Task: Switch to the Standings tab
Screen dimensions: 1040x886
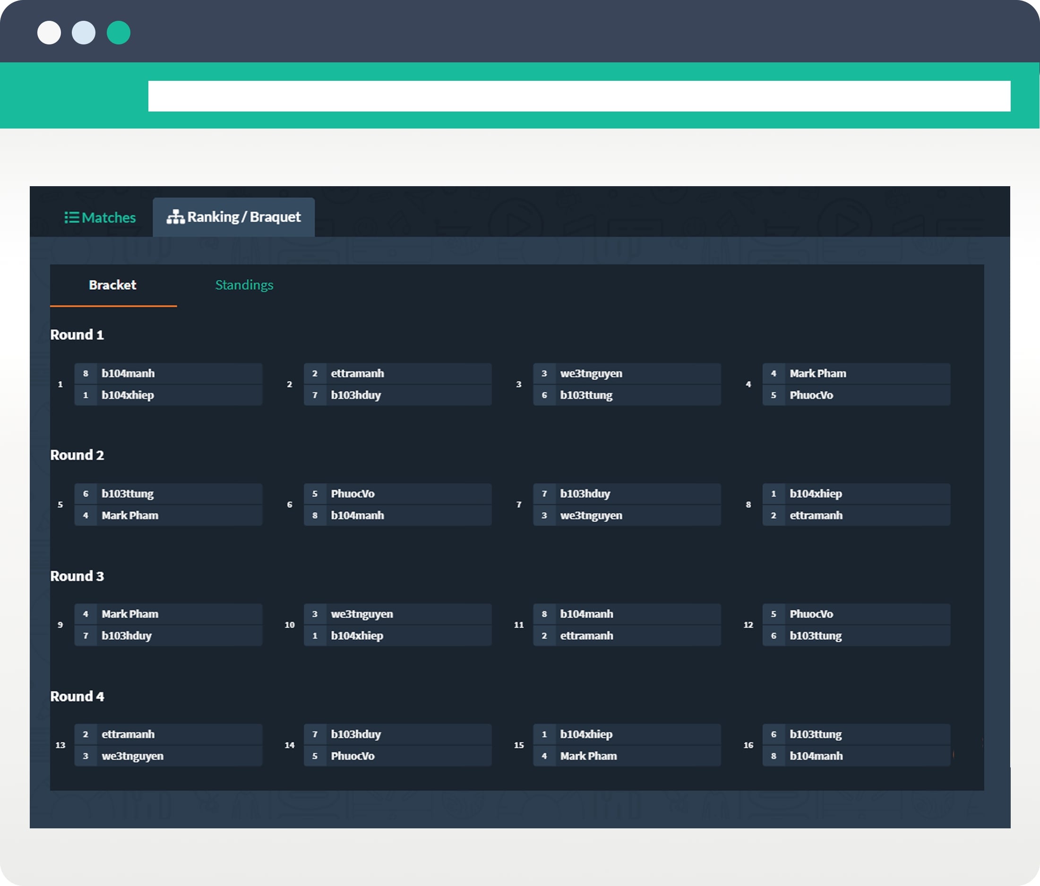Action: click(x=244, y=284)
